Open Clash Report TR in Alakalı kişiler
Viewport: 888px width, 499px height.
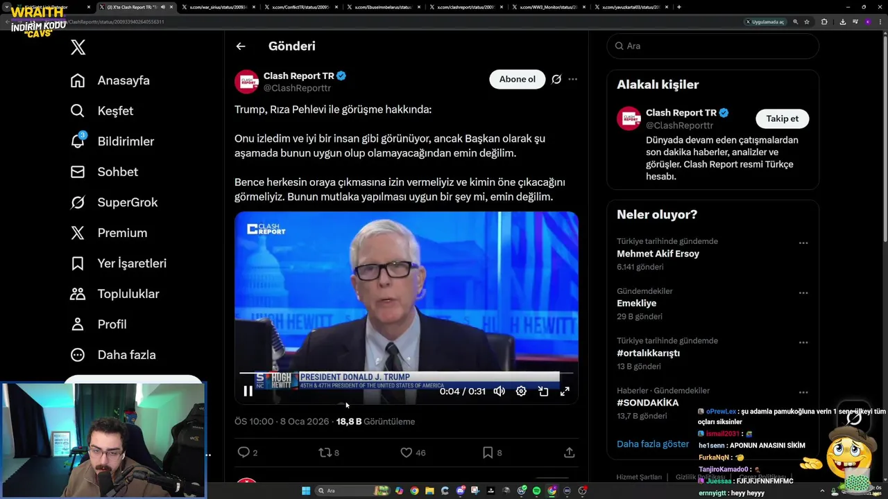(x=681, y=112)
